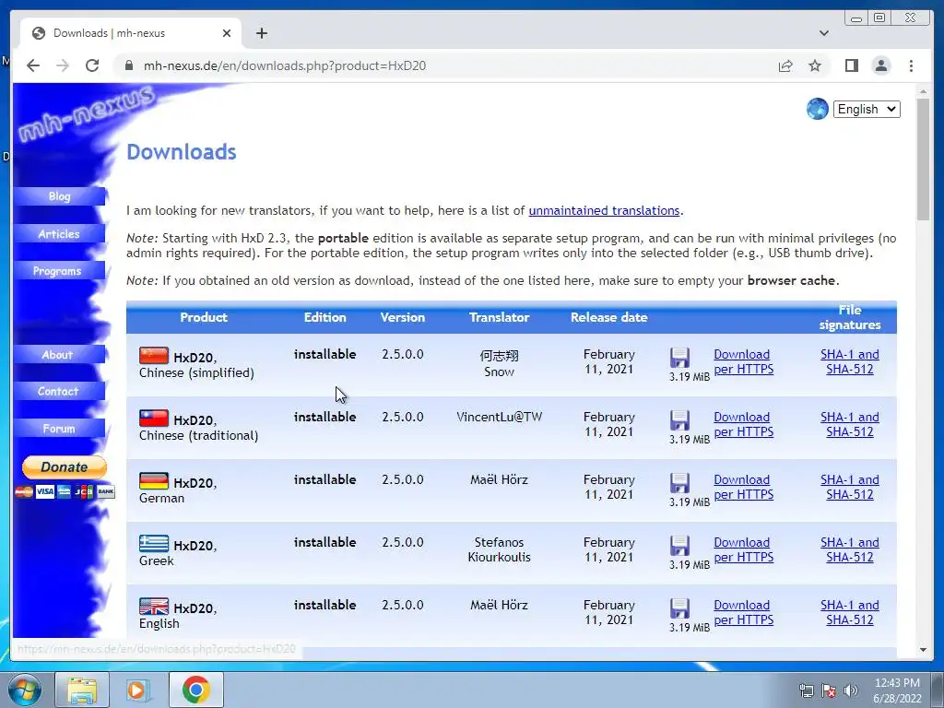
Task: Click the Chrome icon in taskbar
Action: pos(195,690)
